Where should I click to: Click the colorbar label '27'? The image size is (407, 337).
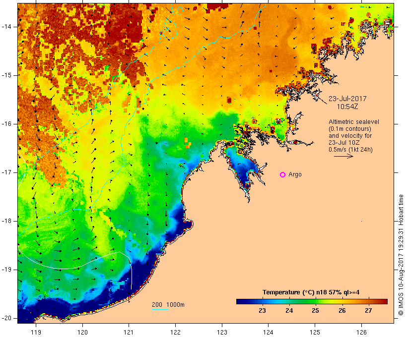pyautogui.click(x=369, y=311)
